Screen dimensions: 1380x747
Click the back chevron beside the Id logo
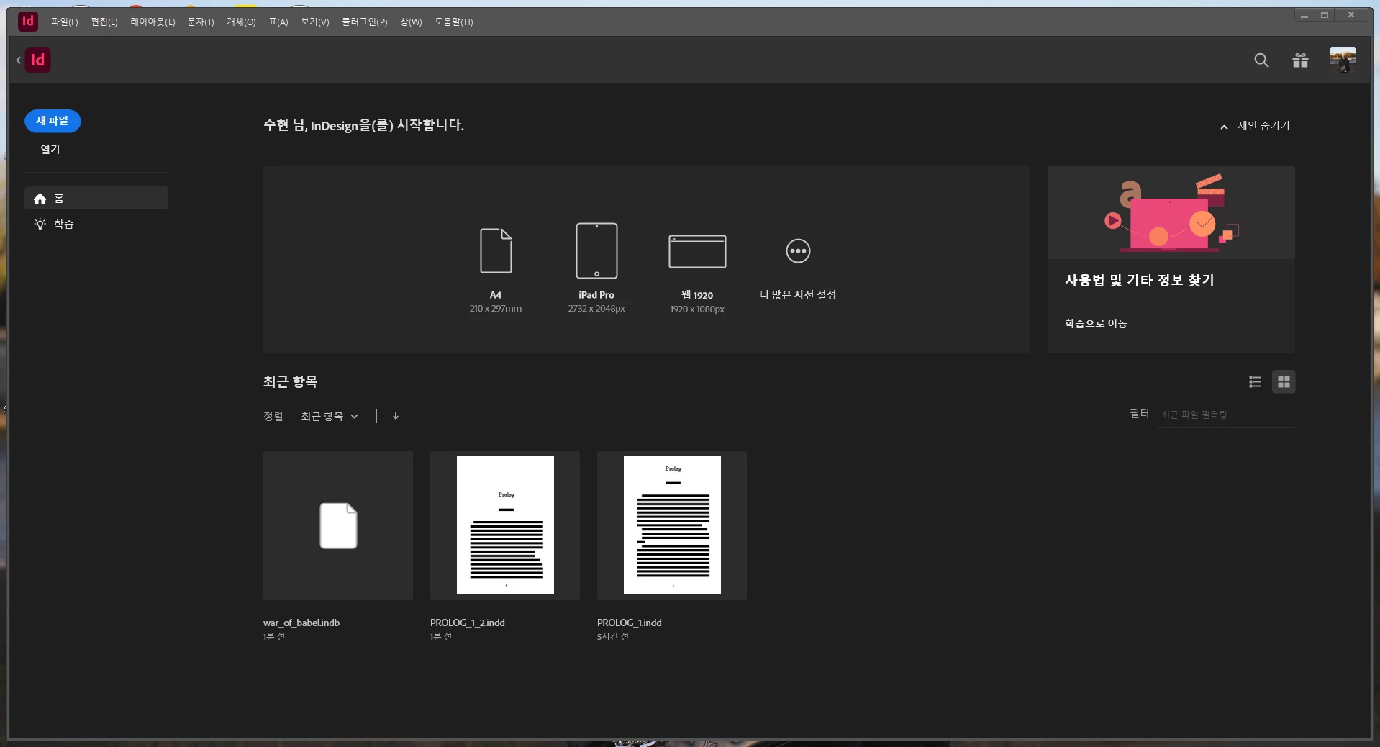pyautogui.click(x=18, y=60)
